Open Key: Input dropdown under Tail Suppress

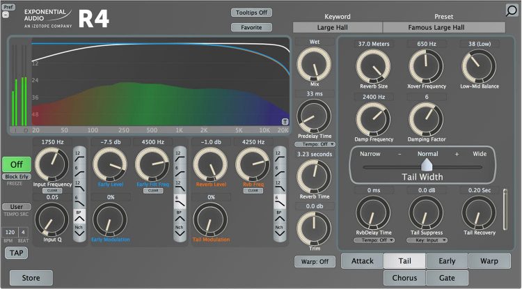coord(427,240)
